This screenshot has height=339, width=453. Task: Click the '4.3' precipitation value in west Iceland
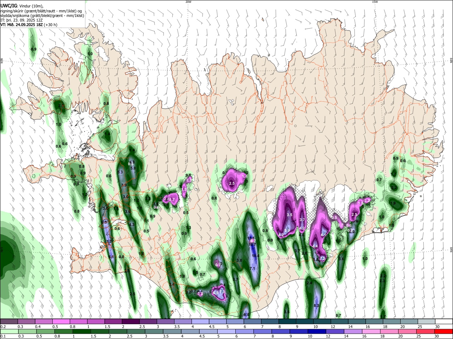click(x=132, y=225)
